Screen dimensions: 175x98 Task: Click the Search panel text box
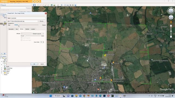pos(13,8)
